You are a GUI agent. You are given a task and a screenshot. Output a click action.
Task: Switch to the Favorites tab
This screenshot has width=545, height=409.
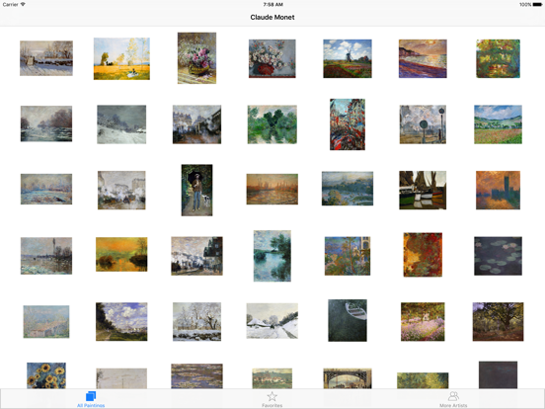coord(272,399)
